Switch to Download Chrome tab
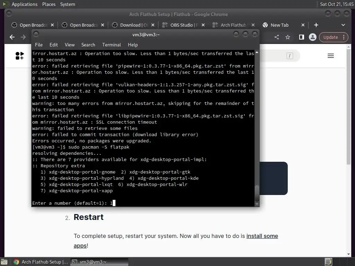 point(133,25)
